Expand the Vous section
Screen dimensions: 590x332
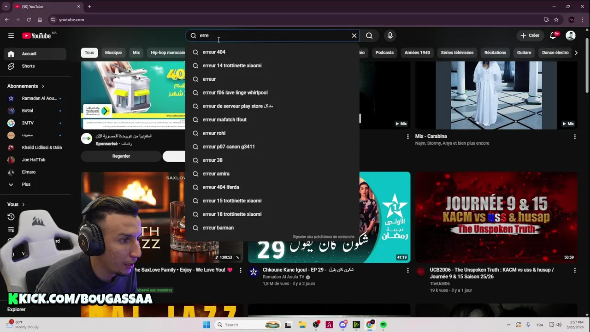tap(16, 204)
